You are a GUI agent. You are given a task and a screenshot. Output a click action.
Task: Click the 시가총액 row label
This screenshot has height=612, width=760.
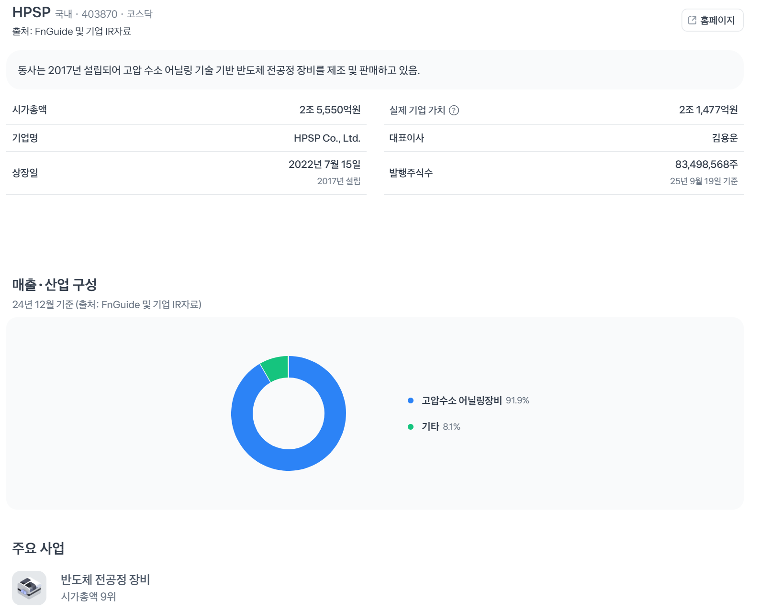coord(30,110)
